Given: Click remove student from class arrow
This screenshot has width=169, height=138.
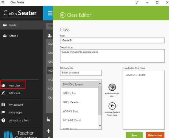Looking at the screenshot, I should point(112,106).
